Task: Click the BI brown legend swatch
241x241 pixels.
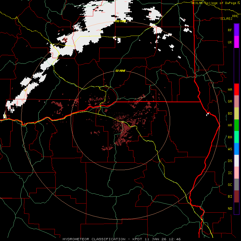Action: pos(236,197)
